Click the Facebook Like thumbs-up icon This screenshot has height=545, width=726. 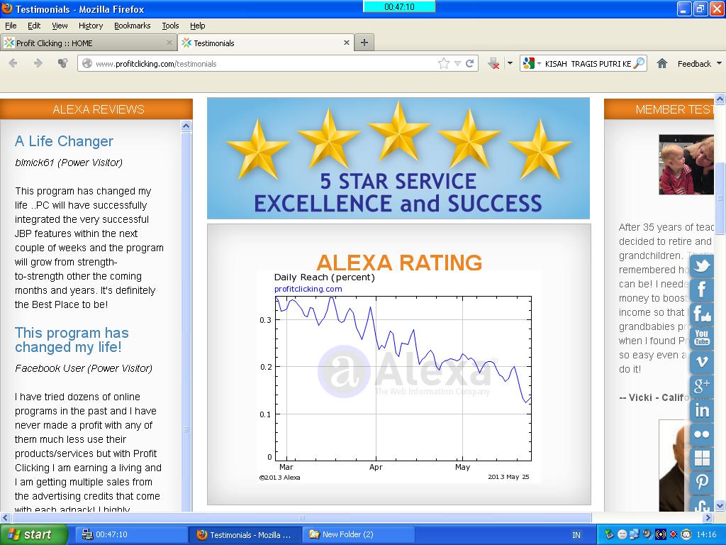tap(702, 314)
